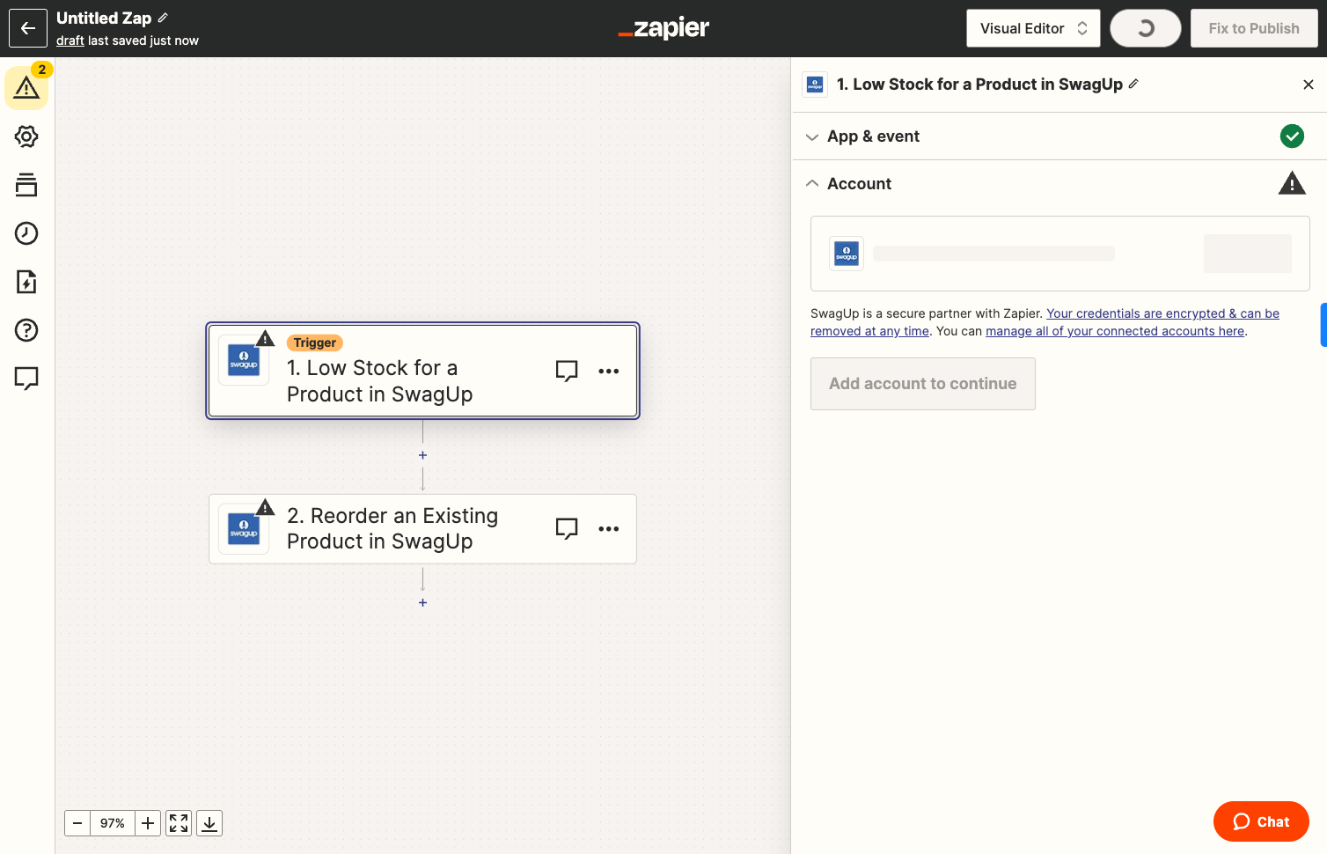1327x854 pixels.
Task: Close the step editor panel
Action: point(1309,85)
